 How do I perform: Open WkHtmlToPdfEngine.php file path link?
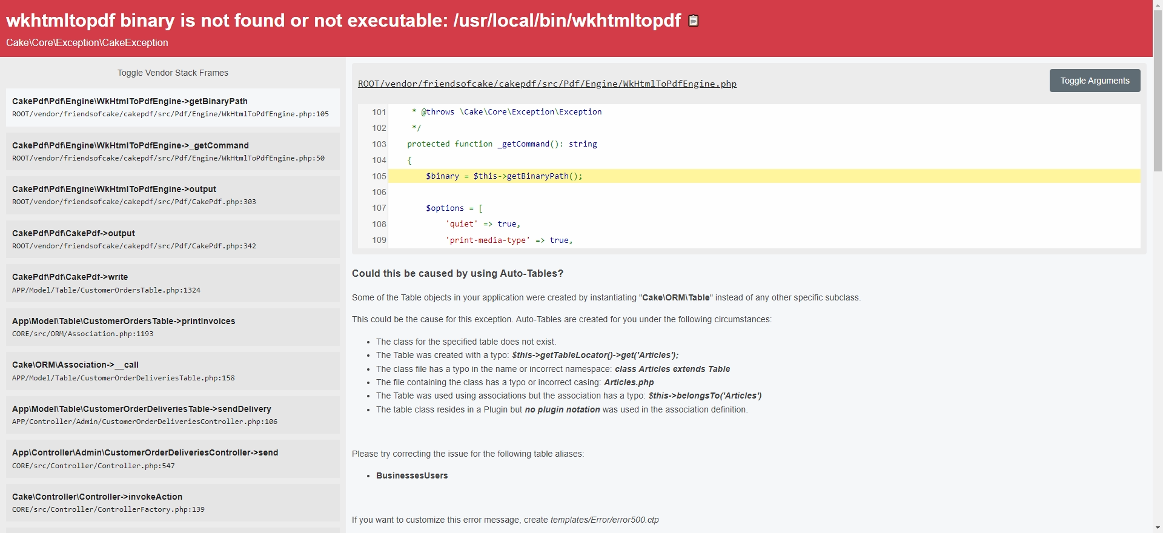(x=547, y=84)
